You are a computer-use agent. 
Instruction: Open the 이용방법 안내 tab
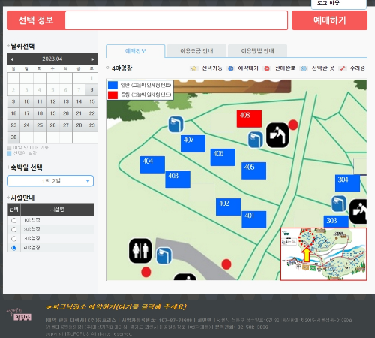257,51
